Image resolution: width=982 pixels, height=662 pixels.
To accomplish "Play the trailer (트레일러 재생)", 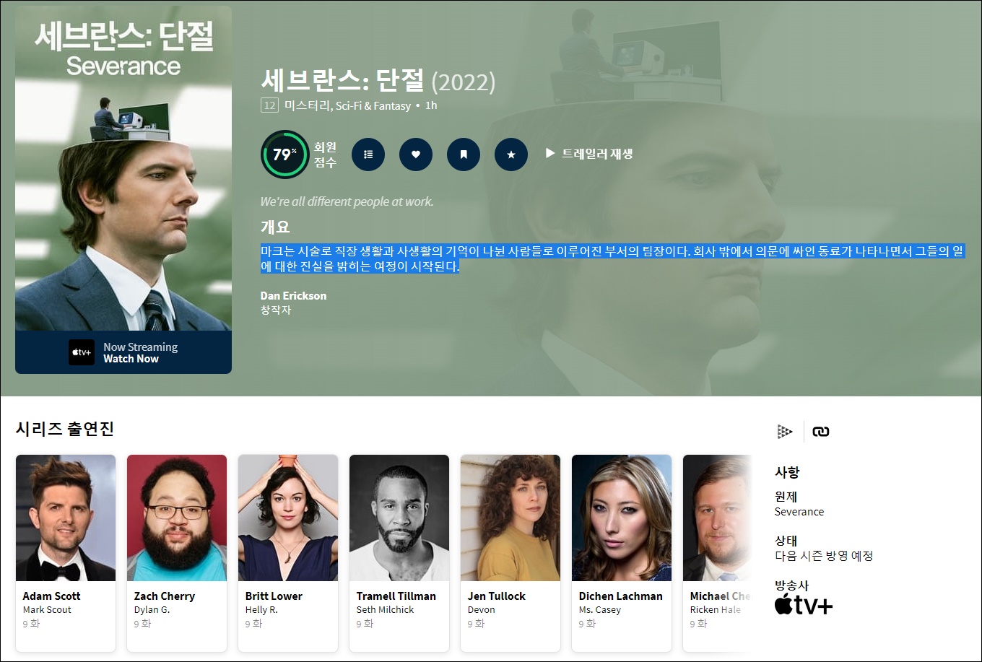I will pos(589,153).
